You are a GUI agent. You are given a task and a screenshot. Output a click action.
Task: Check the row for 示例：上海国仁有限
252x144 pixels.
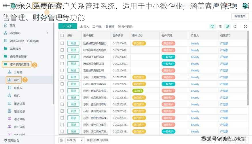[x=62, y=77]
